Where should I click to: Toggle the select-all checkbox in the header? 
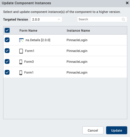[7, 30]
